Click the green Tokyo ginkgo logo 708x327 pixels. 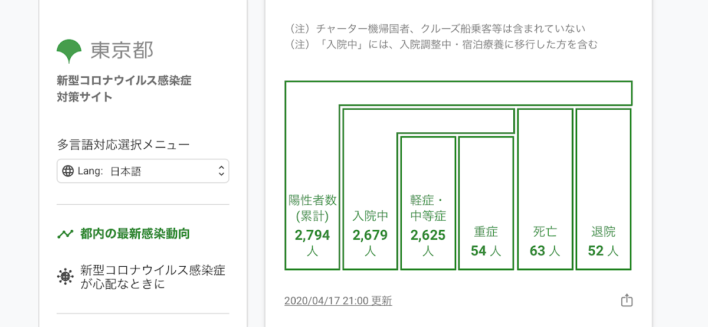click(69, 51)
